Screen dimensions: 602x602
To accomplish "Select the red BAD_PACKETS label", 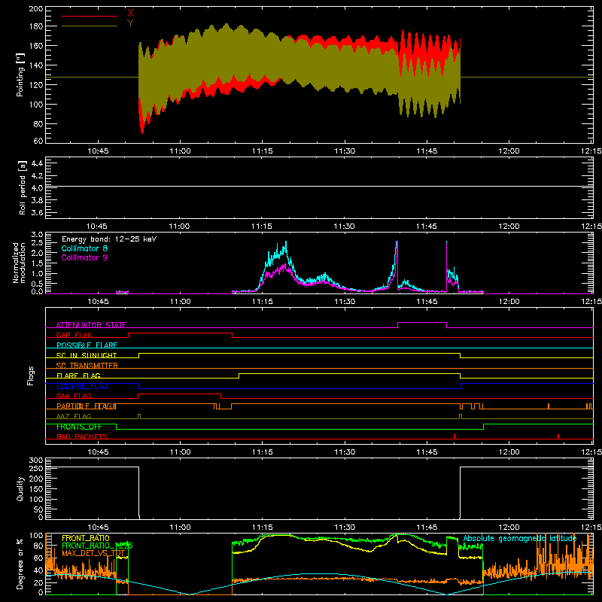I will tap(82, 436).
